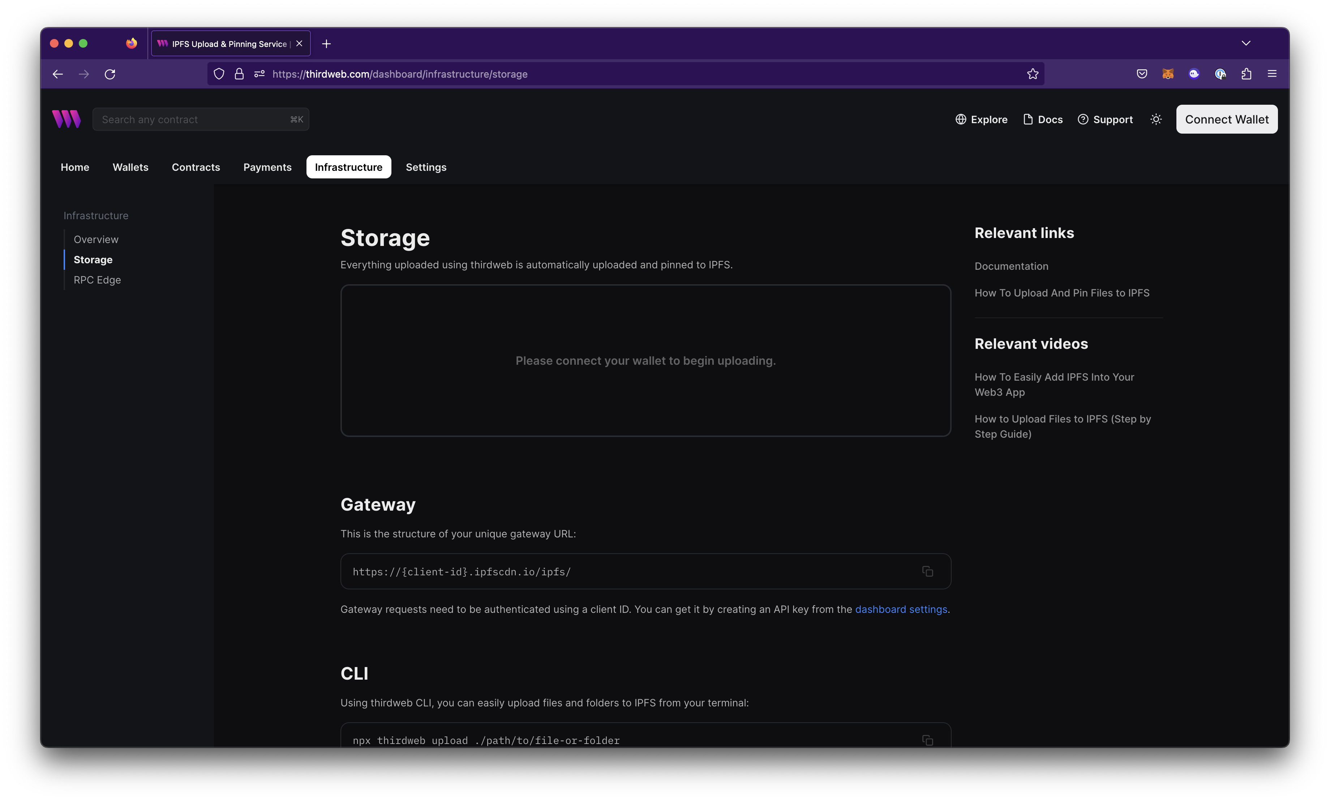Select the Infrastructure tab

[x=348, y=166]
